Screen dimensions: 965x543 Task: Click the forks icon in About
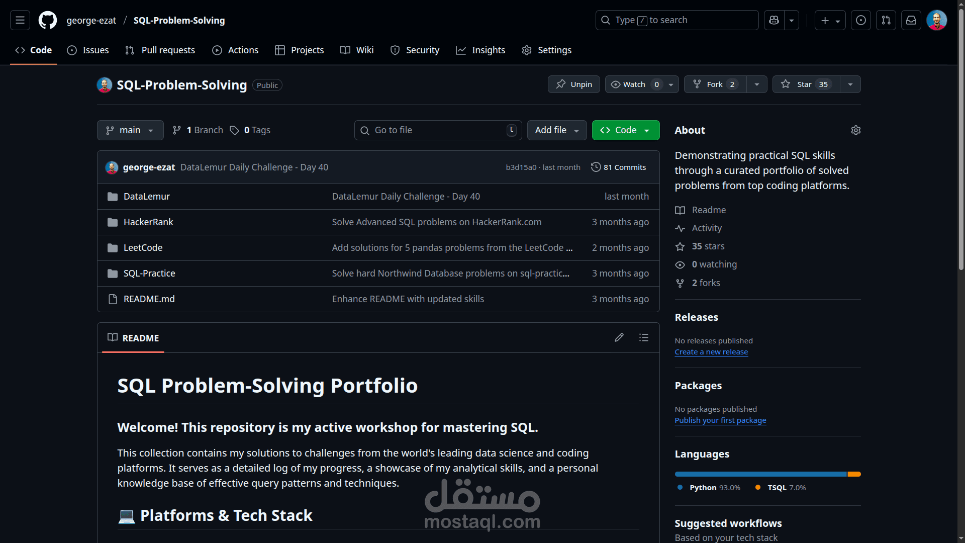click(680, 283)
